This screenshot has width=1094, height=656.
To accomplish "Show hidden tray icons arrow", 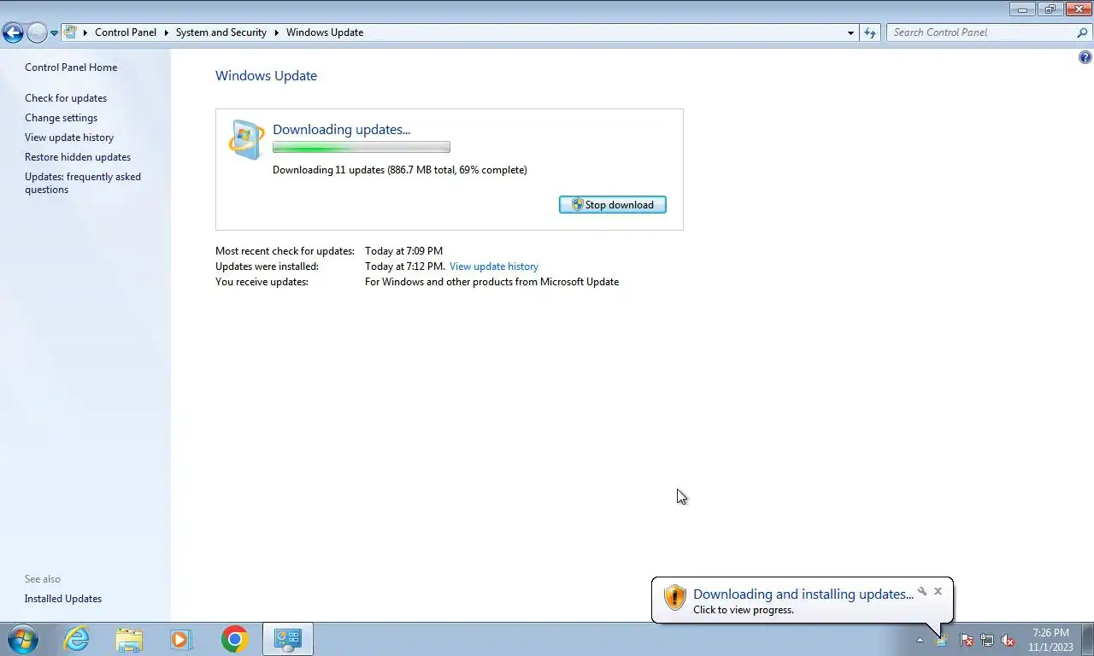I will (920, 640).
